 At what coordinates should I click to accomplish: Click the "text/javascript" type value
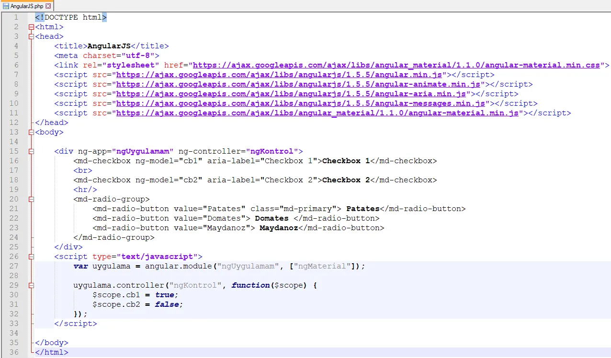coord(157,257)
